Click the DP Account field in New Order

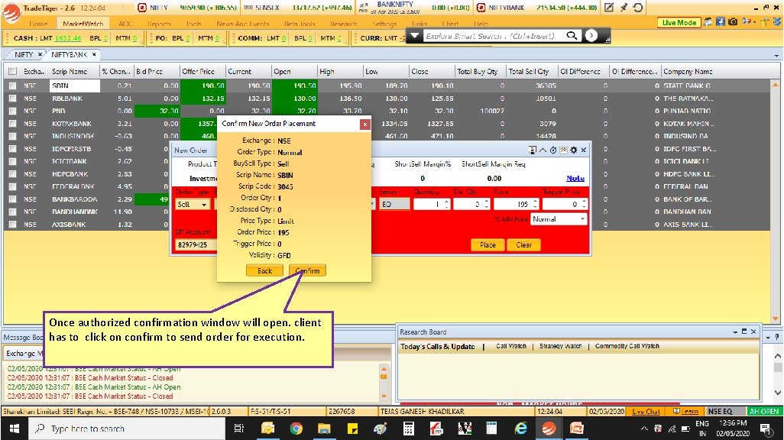(195, 245)
